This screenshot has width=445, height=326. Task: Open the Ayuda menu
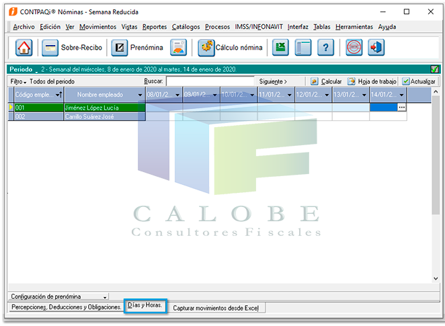387,27
